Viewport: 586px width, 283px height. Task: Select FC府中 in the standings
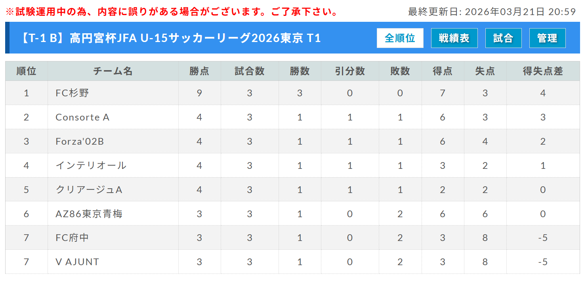pos(73,238)
